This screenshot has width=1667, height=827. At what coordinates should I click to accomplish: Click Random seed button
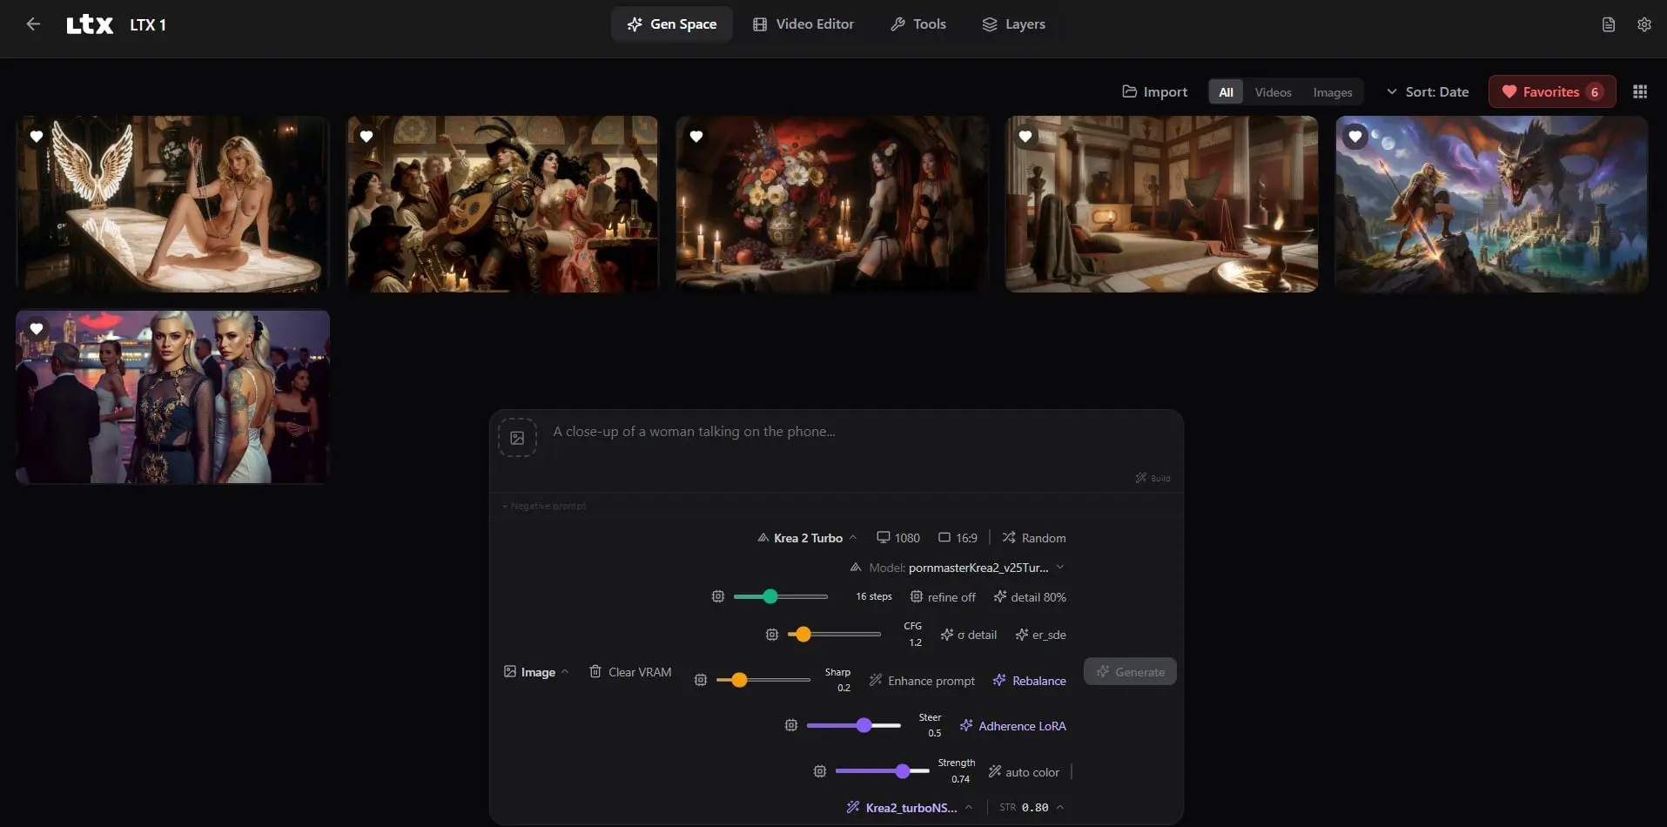coord(1034,538)
